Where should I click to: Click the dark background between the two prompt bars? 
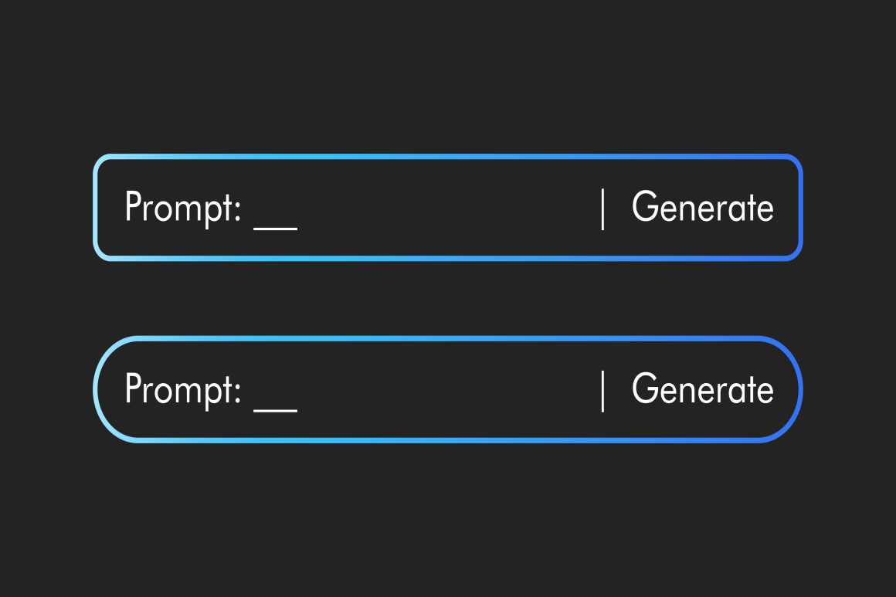coord(448,299)
